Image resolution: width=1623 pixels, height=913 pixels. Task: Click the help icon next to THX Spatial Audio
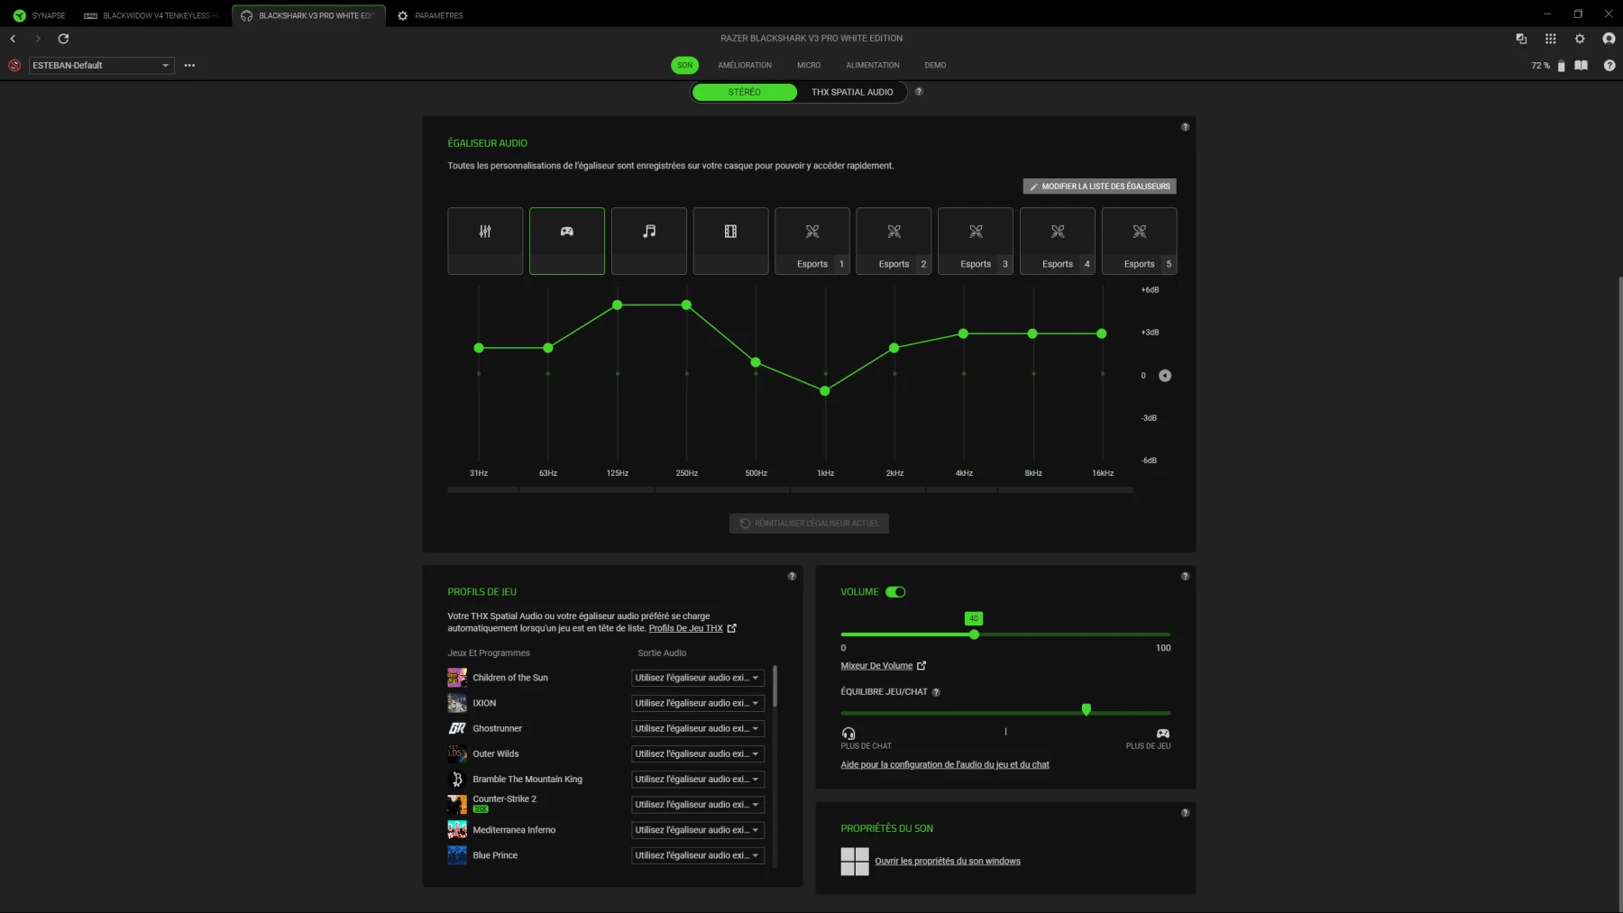[x=919, y=92]
